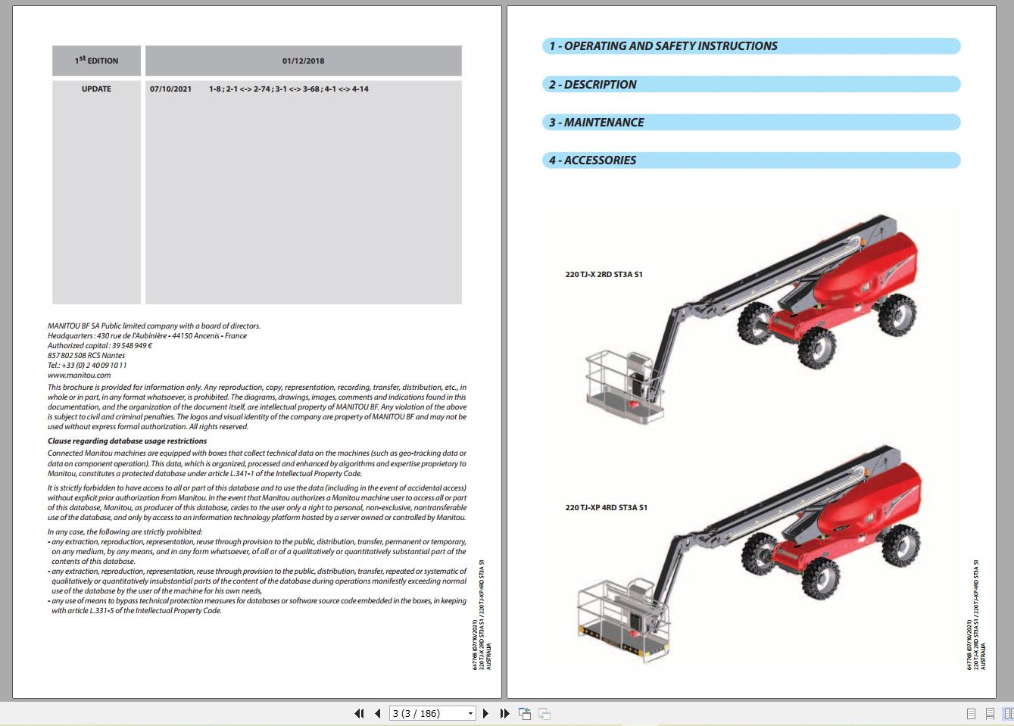Image resolution: width=1014 pixels, height=726 pixels.
Task: Click the go-to-previous-view icon
Action: click(525, 713)
